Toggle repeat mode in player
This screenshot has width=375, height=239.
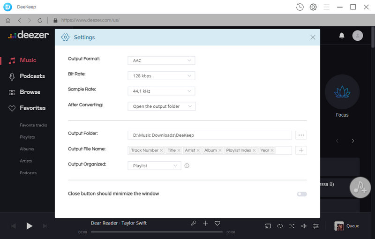point(280,226)
